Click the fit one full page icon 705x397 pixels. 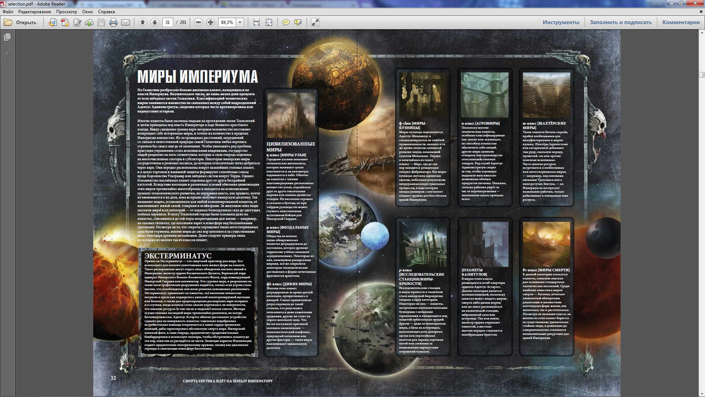pos(269,22)
